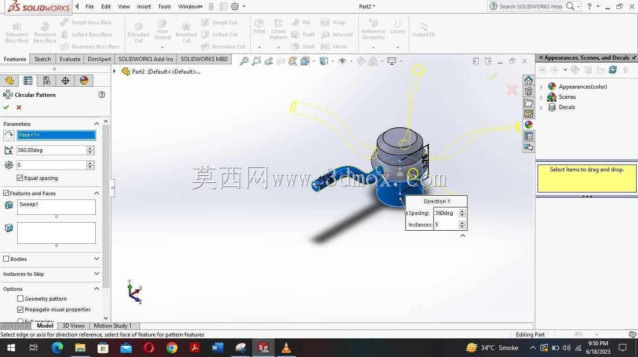Expand the Decals tree node
638x357 pixels.
pyautogui.click(x=541, y=107)
